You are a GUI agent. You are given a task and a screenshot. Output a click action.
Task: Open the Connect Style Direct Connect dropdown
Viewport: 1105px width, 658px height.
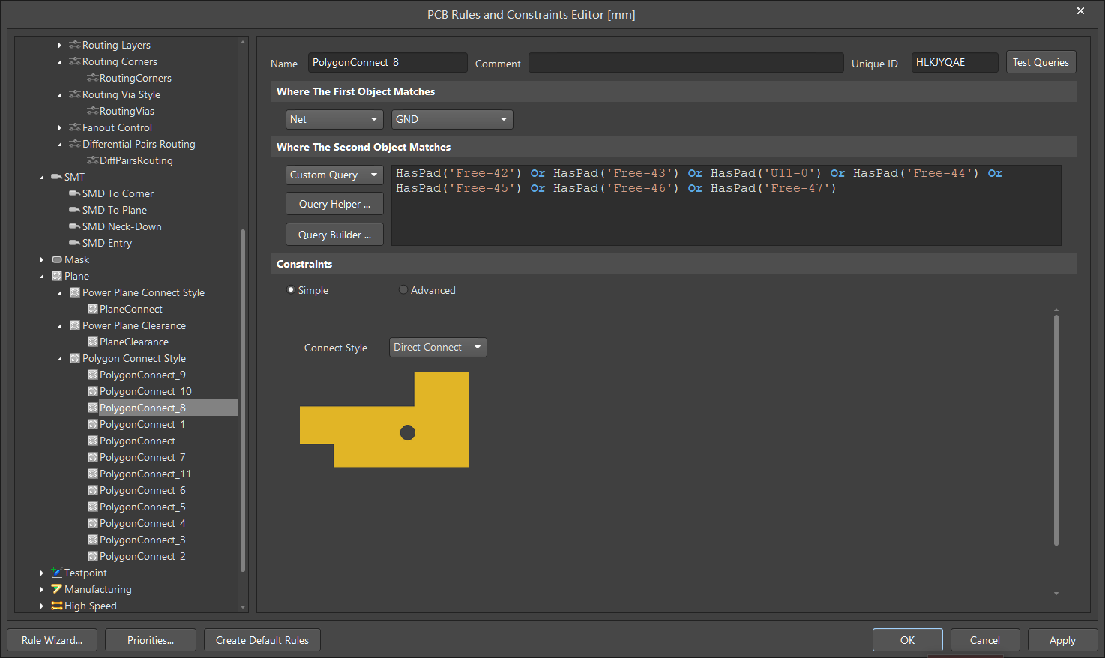point(438,347)
